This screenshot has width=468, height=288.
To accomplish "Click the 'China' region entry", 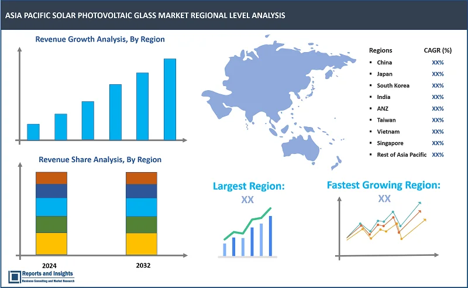I will [x=384, y=63].
